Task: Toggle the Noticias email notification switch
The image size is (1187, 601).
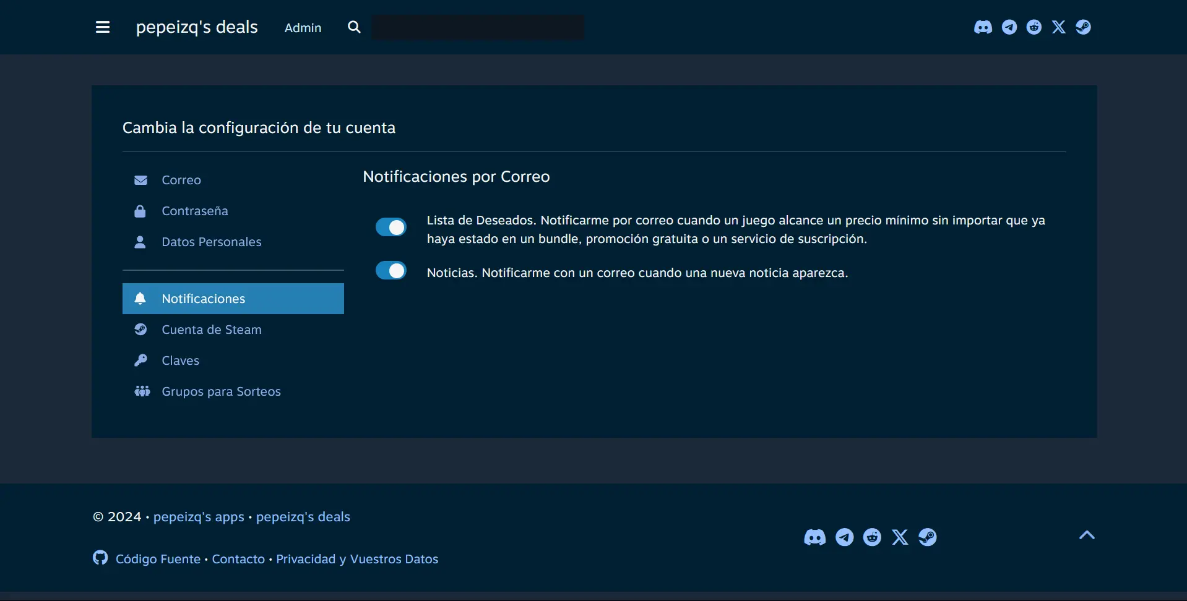Action: (391, 271)
